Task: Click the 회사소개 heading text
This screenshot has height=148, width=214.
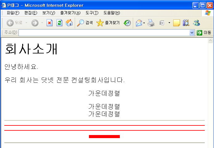Action: click(31, 49)
